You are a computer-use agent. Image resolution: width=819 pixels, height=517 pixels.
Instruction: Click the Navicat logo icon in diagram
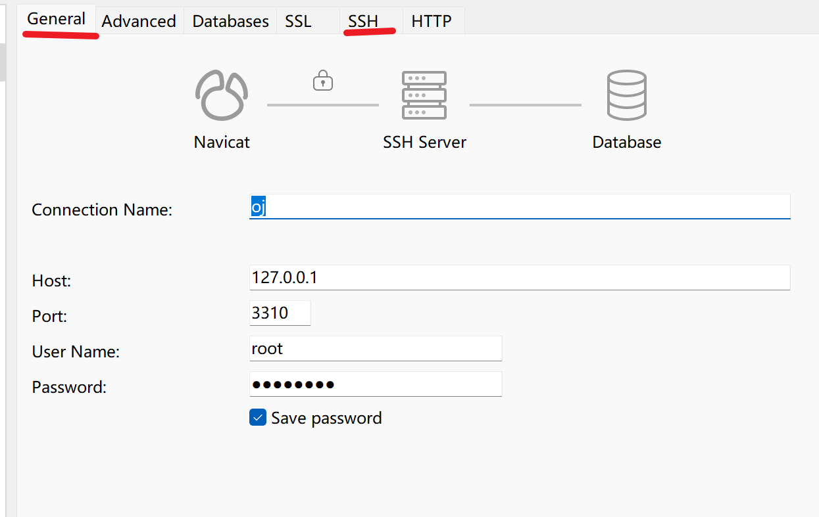pos(222,95)
